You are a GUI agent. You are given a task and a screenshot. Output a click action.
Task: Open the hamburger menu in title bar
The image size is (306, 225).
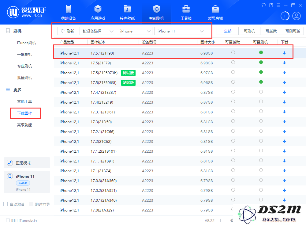click(x=278, y=5)
